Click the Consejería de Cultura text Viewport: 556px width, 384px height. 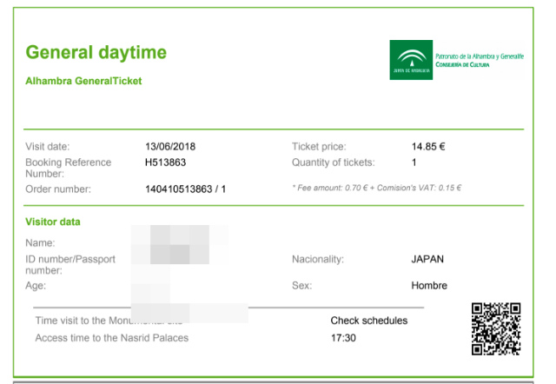pos(462,64)
